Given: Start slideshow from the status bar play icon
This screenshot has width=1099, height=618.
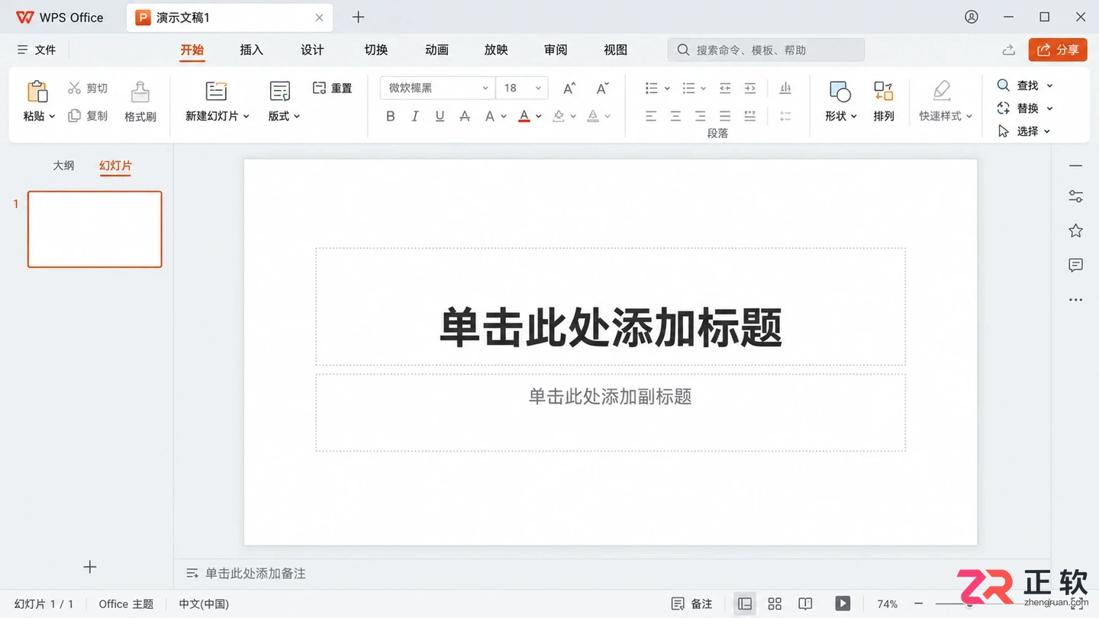Looking at the screenshot, I should [x=843, y=604].
